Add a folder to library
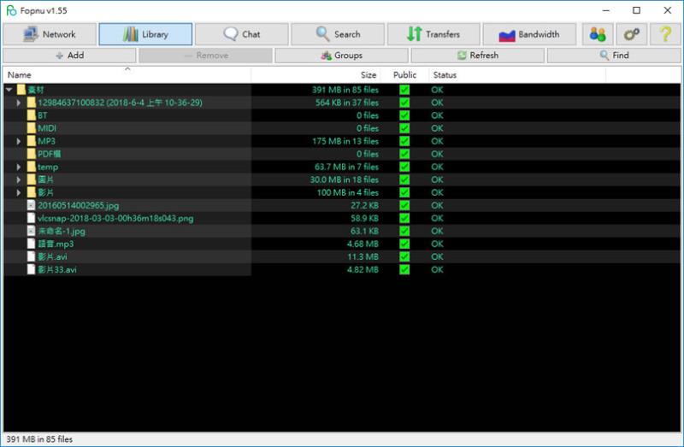The image size is (684, 447). click(x=70, y=56)
